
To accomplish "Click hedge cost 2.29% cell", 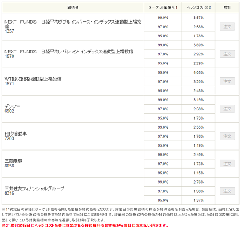I will point(198,63).
